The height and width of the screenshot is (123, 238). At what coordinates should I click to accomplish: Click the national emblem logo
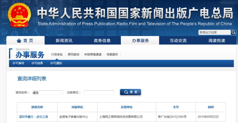click(19, 15)
